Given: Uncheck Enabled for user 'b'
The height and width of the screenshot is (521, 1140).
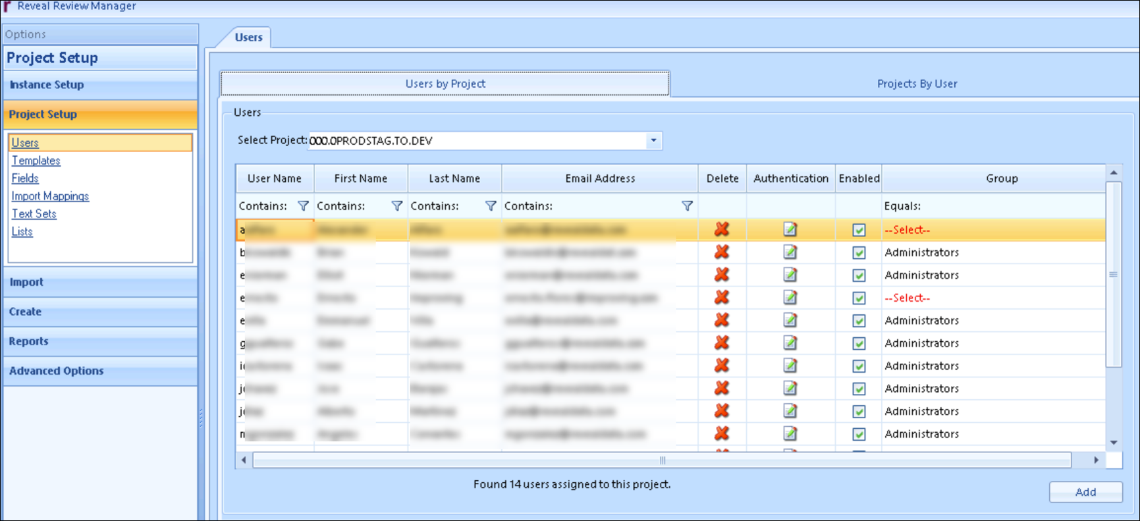Looking at the screenshot, I should pos(859,252).
